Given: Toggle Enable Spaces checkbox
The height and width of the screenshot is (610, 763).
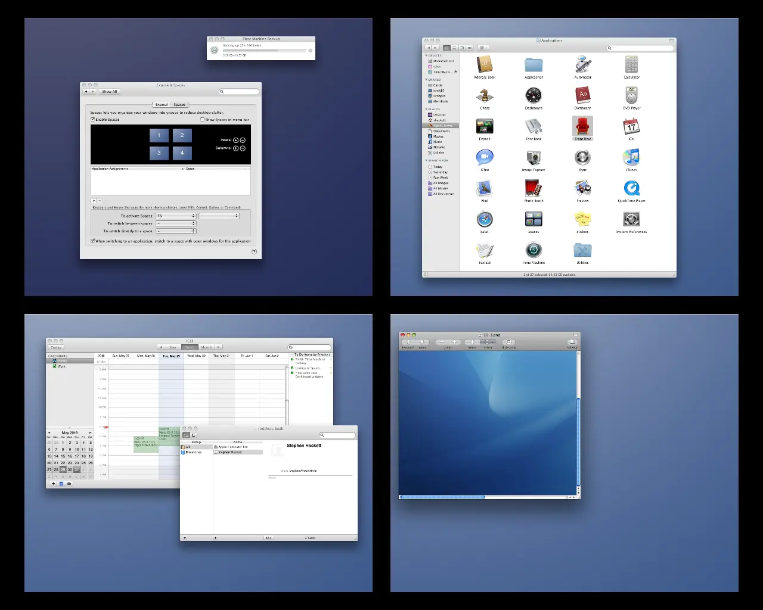Looking at the screenshot, I should coord(93,119).
